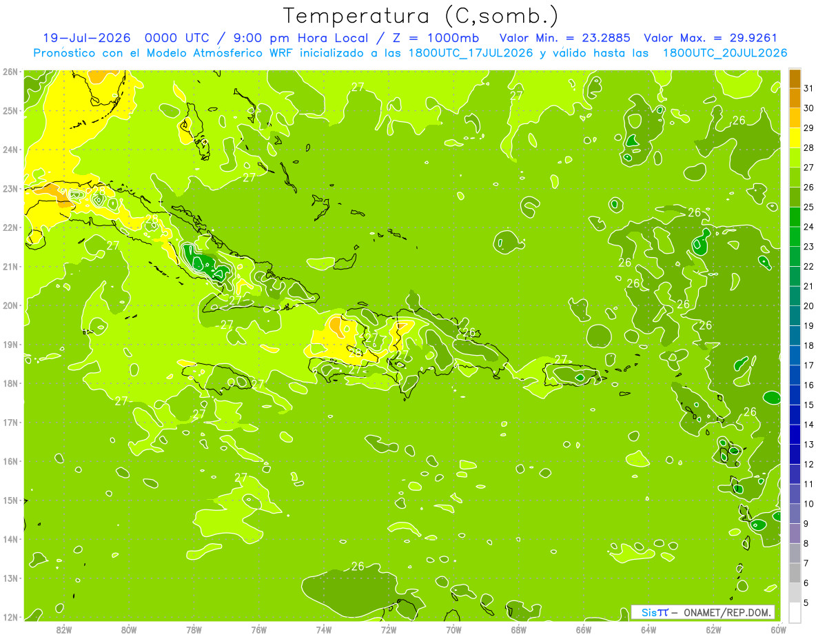This screenshot has height=639, width=827.
Task: Click latitude label '26N'
Action: (x=10, y=71)
